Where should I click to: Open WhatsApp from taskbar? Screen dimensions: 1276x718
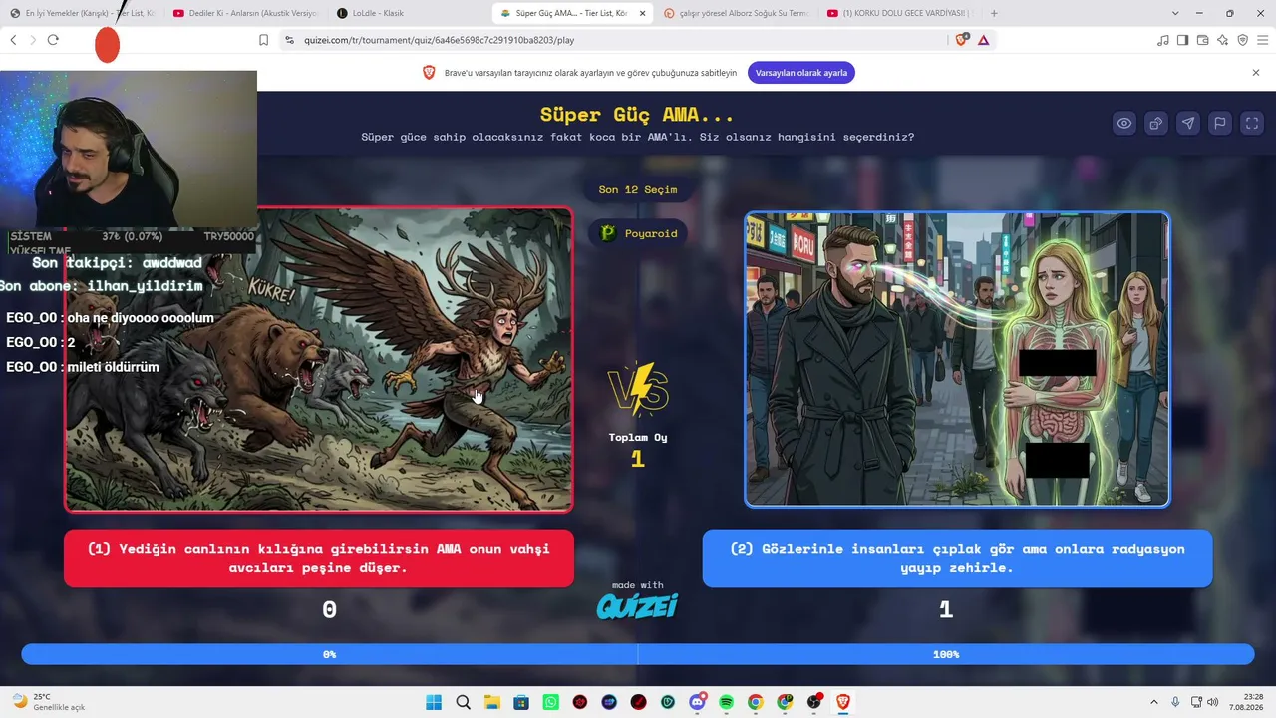551,702
